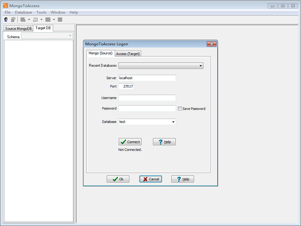Click Help button next to Connect
The height and width of the screenshot is (226, 301).
(x=165, y=142)
